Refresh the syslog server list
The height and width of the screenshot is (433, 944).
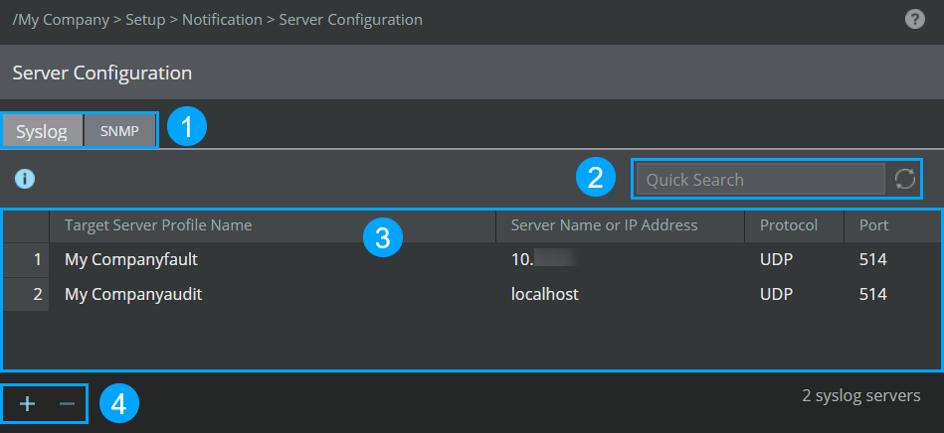tap(904, 179)
